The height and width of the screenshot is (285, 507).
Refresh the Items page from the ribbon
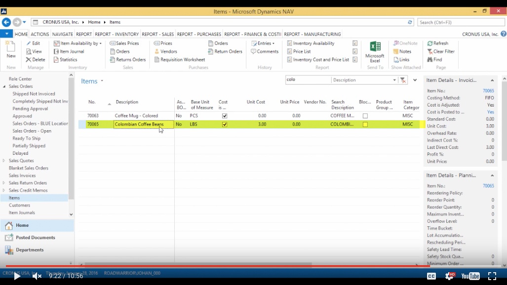[438, 43]
